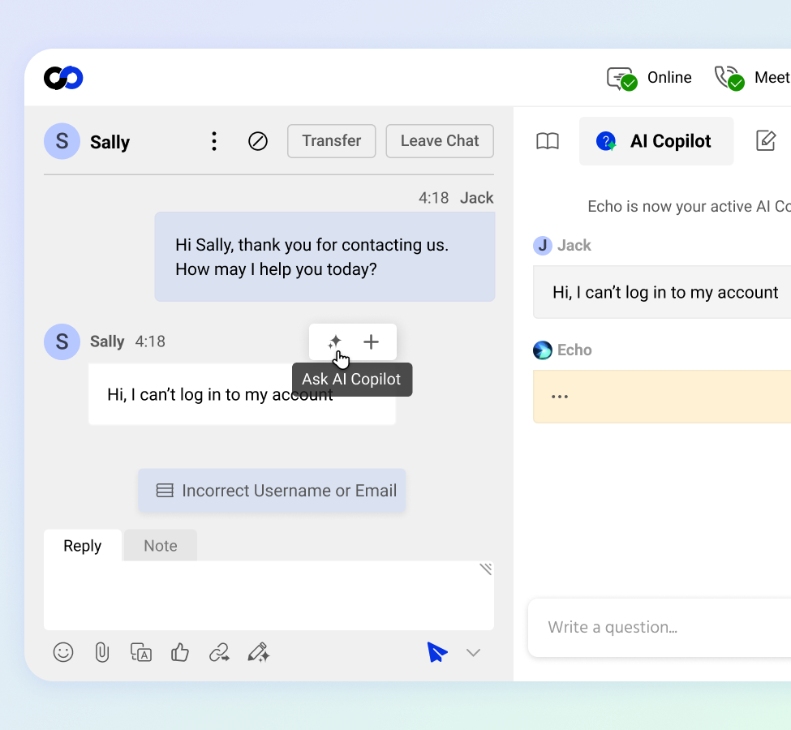
Task: Switch to the Note tab
Action: click(x=160, y=546)
